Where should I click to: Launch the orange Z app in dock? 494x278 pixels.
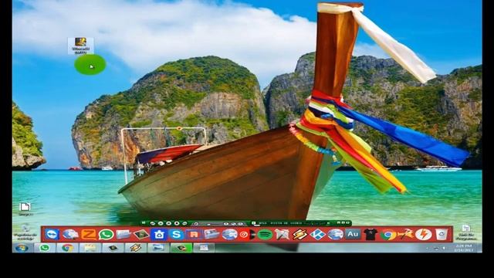89,234
